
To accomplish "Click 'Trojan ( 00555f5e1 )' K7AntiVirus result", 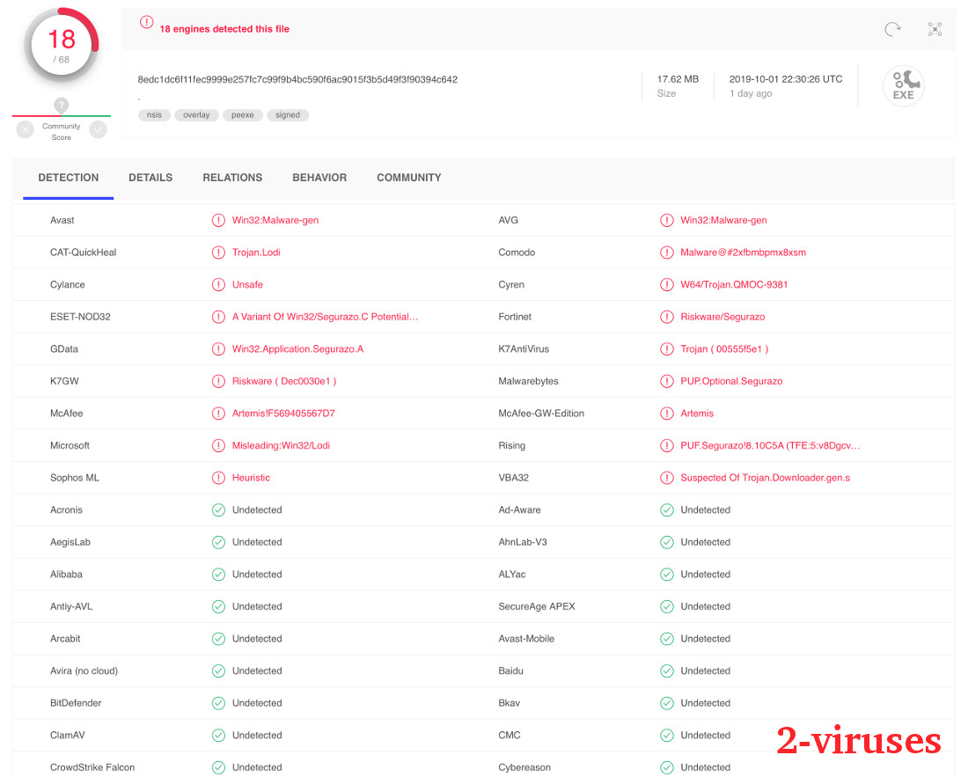I will click(725, 349).
